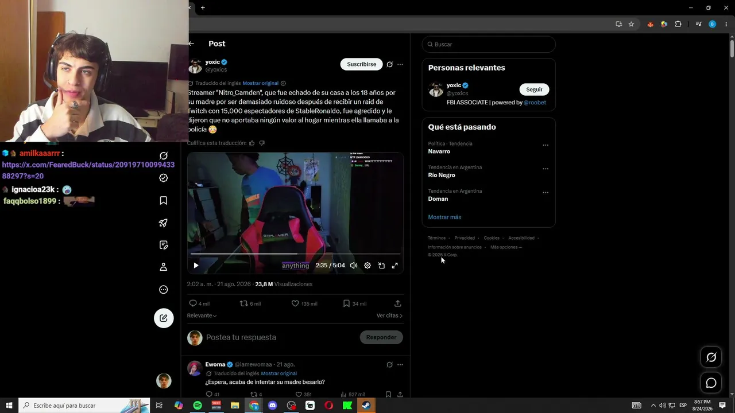735x413 pixels.
Task: Open options for Doman trend
Action: click(546, 192)
